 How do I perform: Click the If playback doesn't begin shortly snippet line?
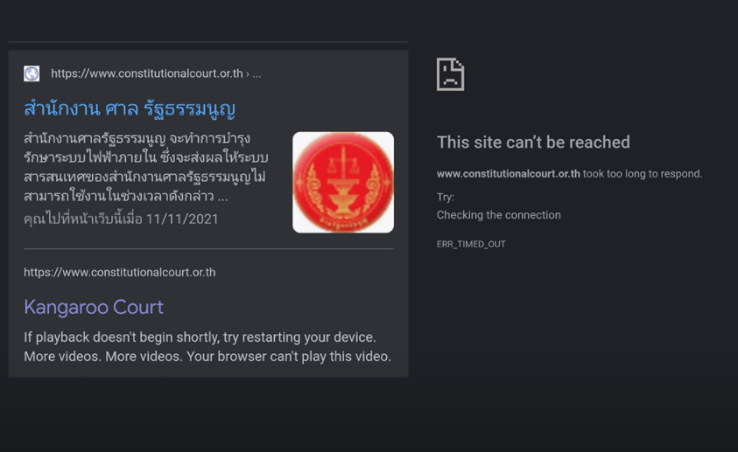[x=200, y=337]
